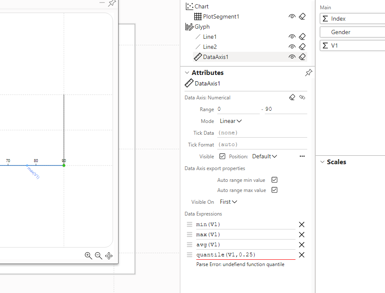The width and height of the screenshot is (385, 293).
Task: Zoom out using the magnifier minus icon
Action: coord(98,256)
